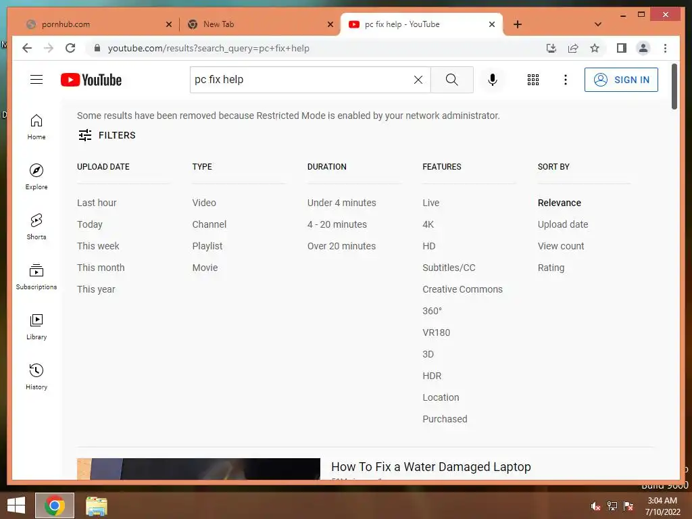Filter uploads by This year

click(x=96, y=289)
